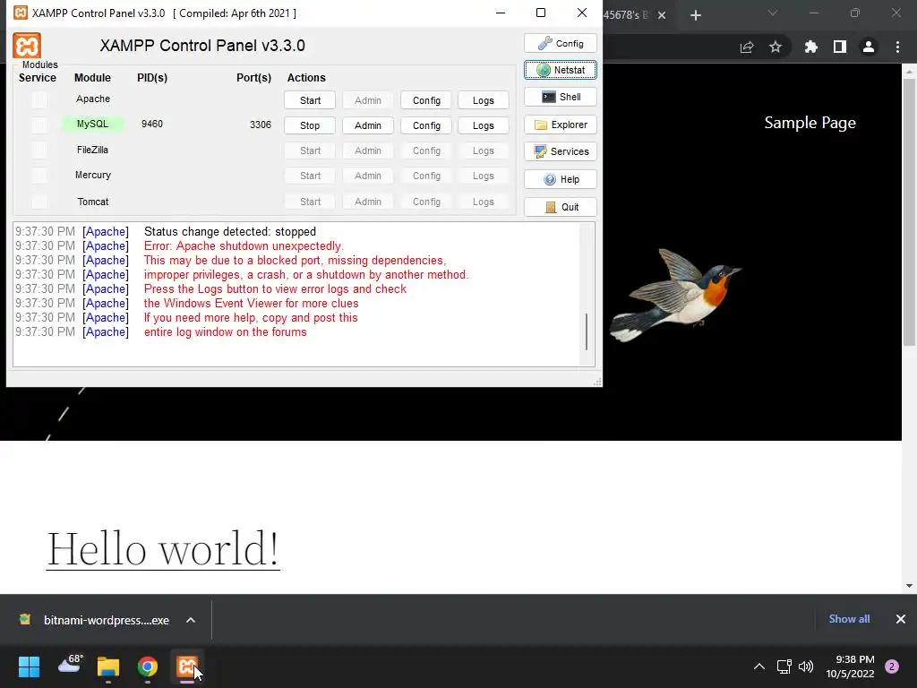This screenshot has width=917, height=688.
Task: Close the Chrome tab ending in 45678's
Action: (662, 15)
